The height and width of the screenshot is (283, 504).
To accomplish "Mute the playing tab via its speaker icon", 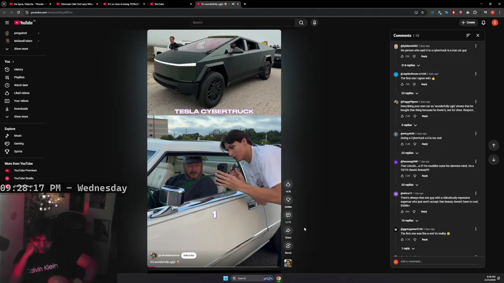I will click(x=233, y=4).
